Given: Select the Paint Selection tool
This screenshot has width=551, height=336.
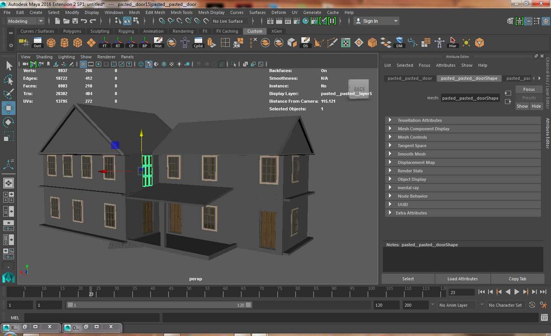Looking at the screenshot, I should [8, 94].
